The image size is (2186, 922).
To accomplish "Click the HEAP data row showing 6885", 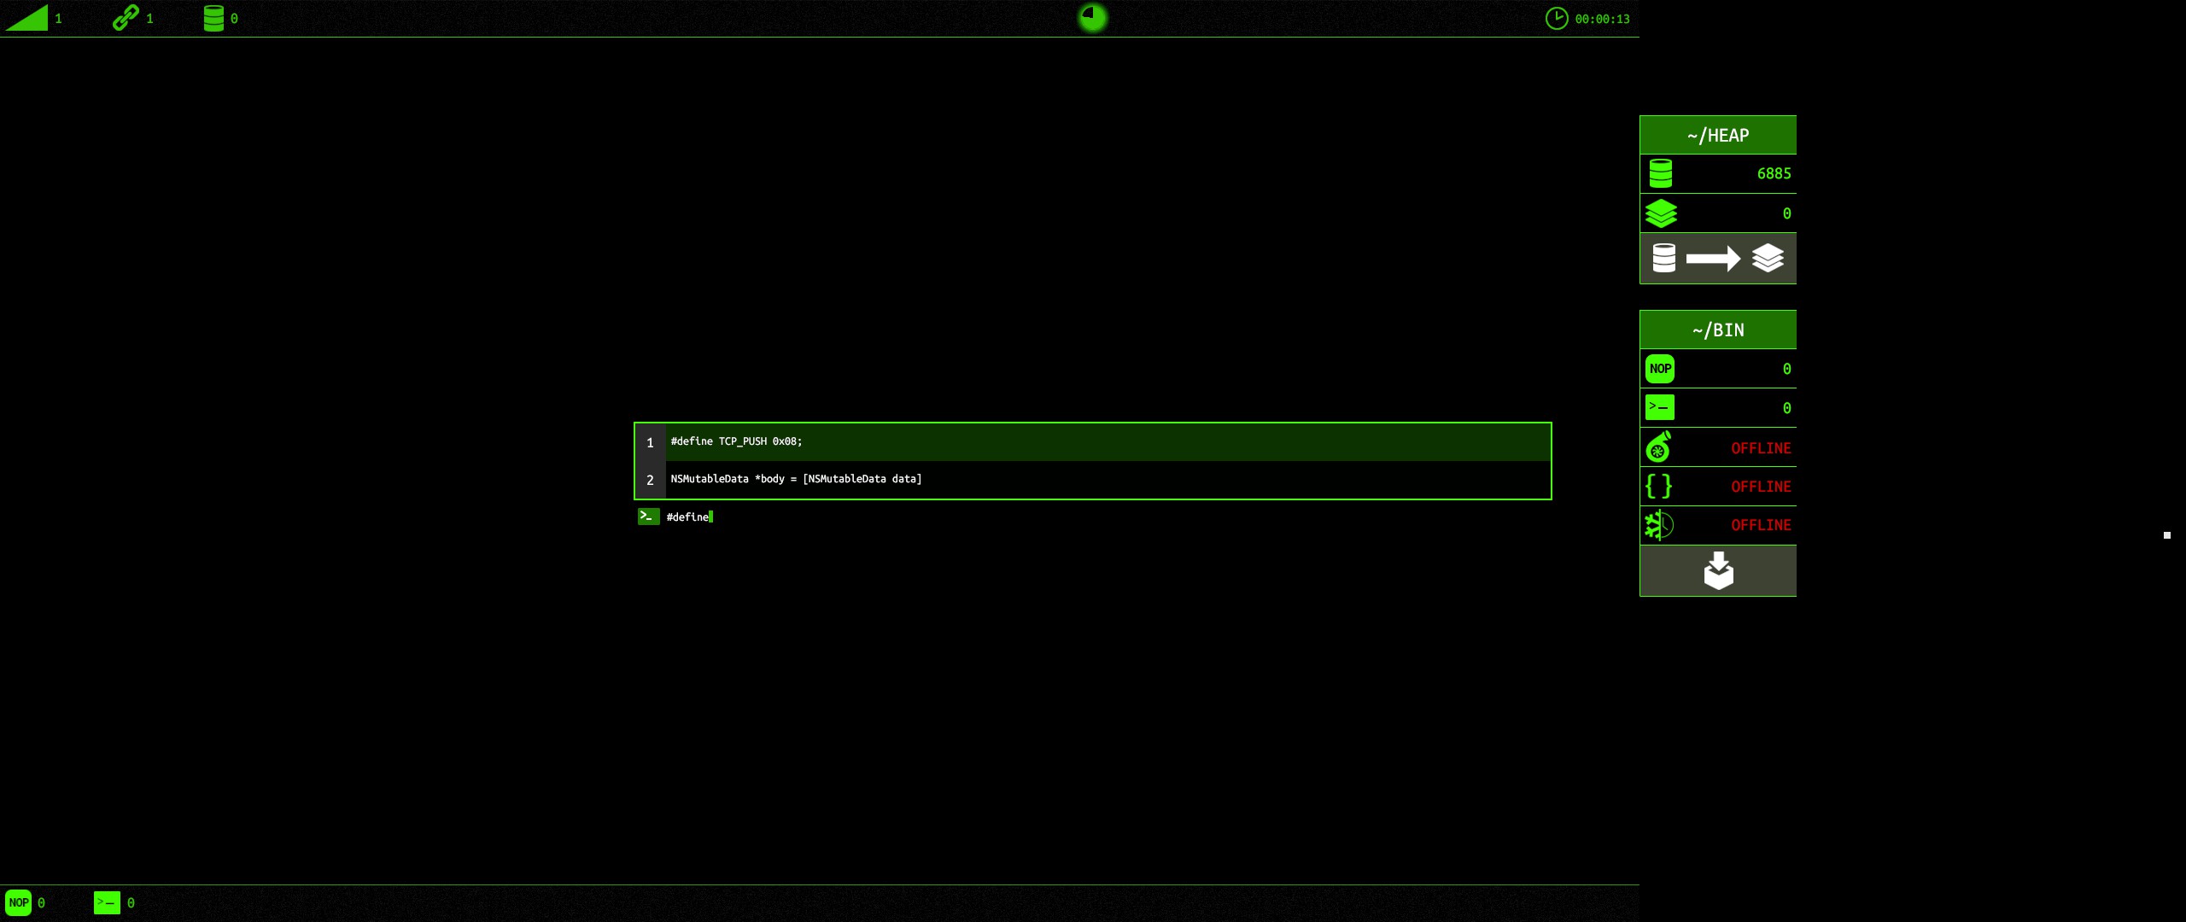I will pyautogui.click(x=1717, y=173).
